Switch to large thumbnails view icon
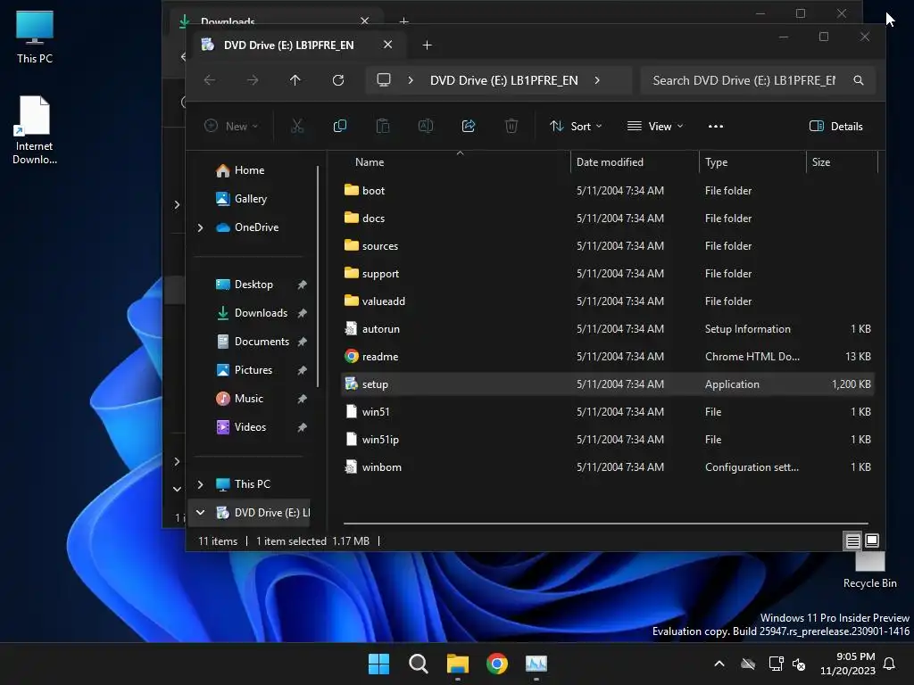This screenshot has width=914, height=685. [872, 541]
